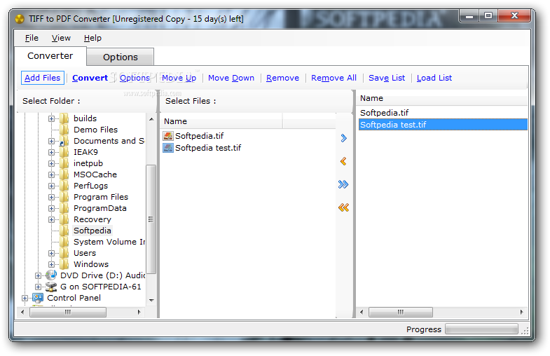
Task: Switch to the Converter tab
Action: [50, 56]
